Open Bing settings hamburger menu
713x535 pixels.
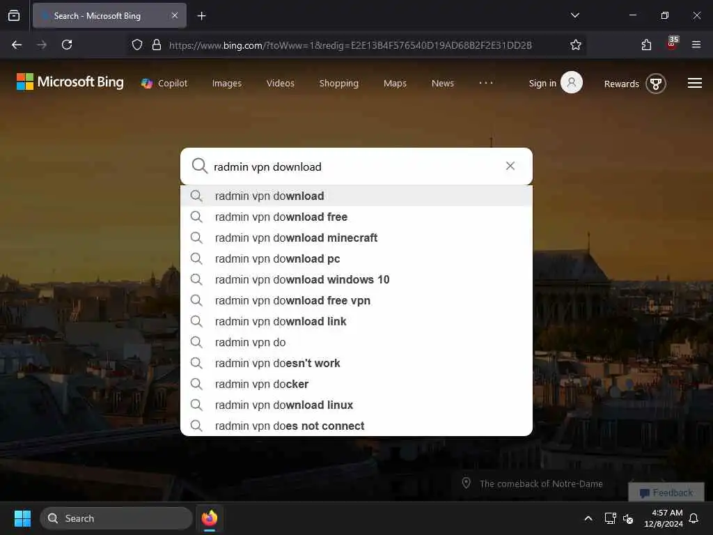[694, 84]
